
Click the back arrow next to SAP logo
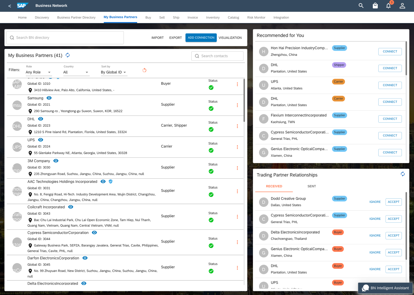pos(9,6)
